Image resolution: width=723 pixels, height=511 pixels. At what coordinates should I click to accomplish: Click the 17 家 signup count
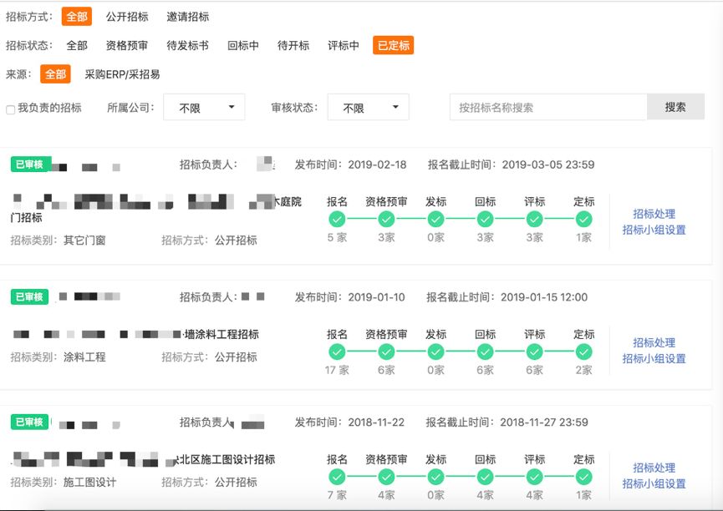(x=337, y=370)
